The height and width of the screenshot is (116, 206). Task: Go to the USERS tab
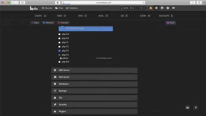(41, 16)
